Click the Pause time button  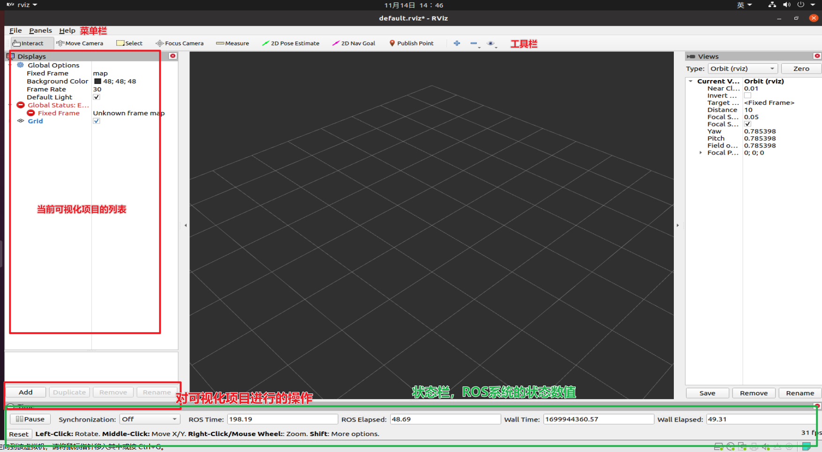click(30, 419)
